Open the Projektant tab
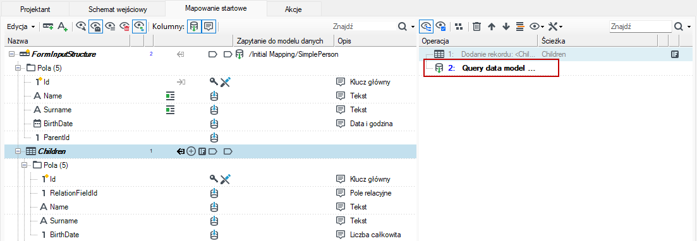The width and height of the screenshot is (697, 241). (35, 9)
